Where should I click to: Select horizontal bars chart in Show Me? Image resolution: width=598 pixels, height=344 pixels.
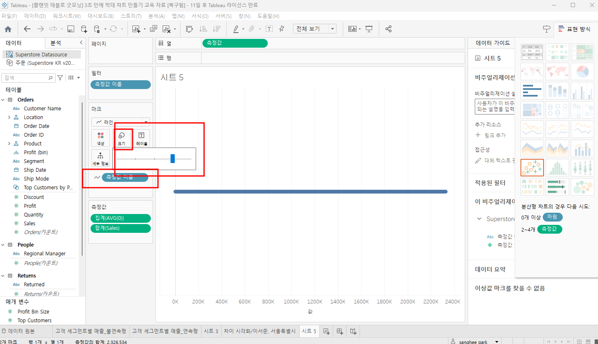click(532, 91)
